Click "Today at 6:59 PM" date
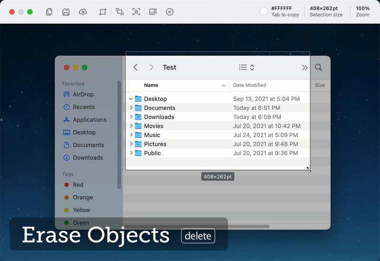This screenshot has height=261, width=380. coord(257,117)
